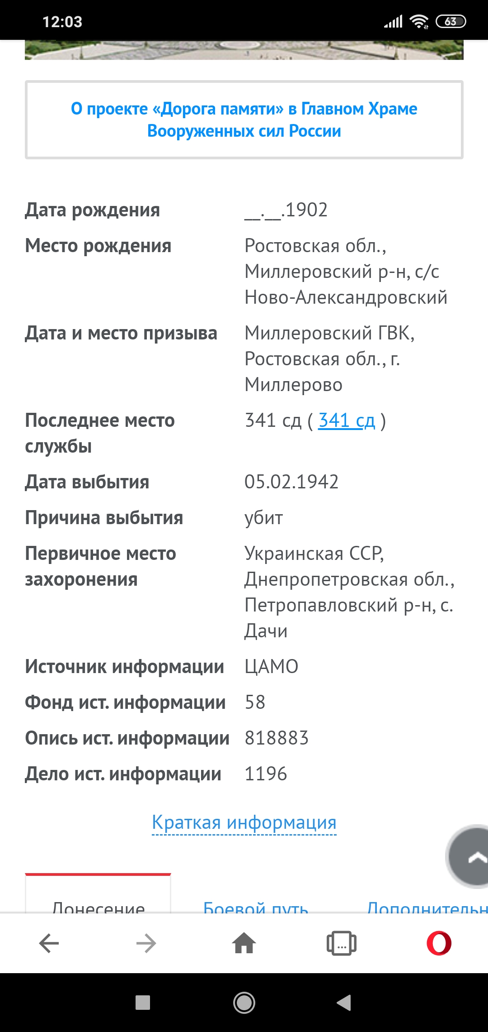Screen dimensions: 488x1032
Task: Follow the 341 сд link
Action: pyautogui.click(x=347, y=420)
